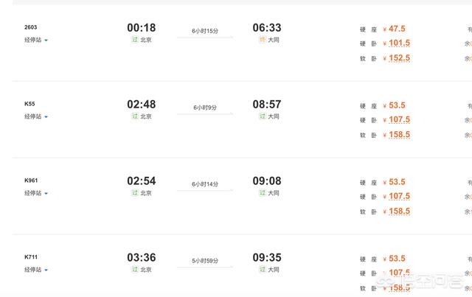
Task: Click the 02:48 departure time
Action: tap(142, 105)
